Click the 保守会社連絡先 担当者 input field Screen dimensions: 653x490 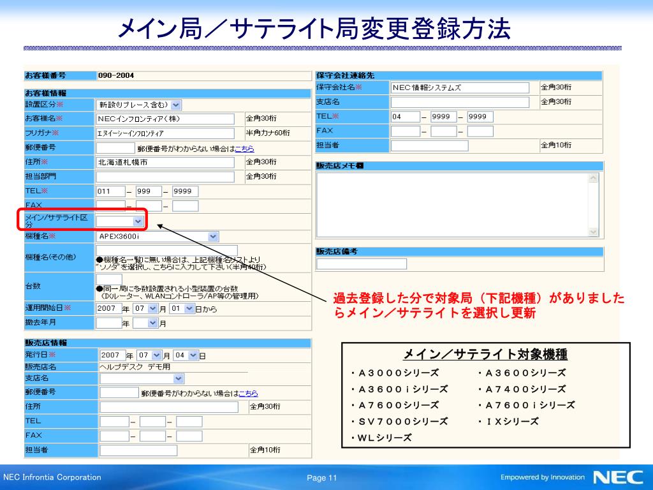click(429, 146)
